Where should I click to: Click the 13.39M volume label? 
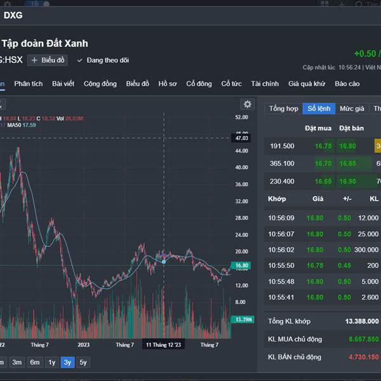click(x=243, y=319)
